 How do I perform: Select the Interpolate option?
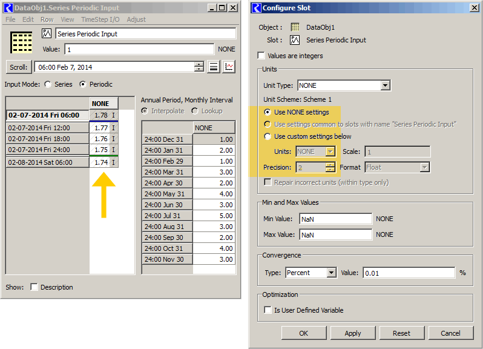click(145, 111)
